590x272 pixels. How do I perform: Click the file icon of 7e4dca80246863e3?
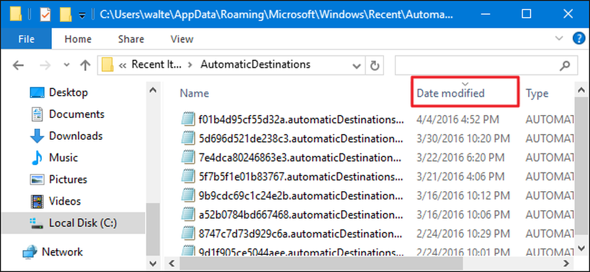pos(188,157)
